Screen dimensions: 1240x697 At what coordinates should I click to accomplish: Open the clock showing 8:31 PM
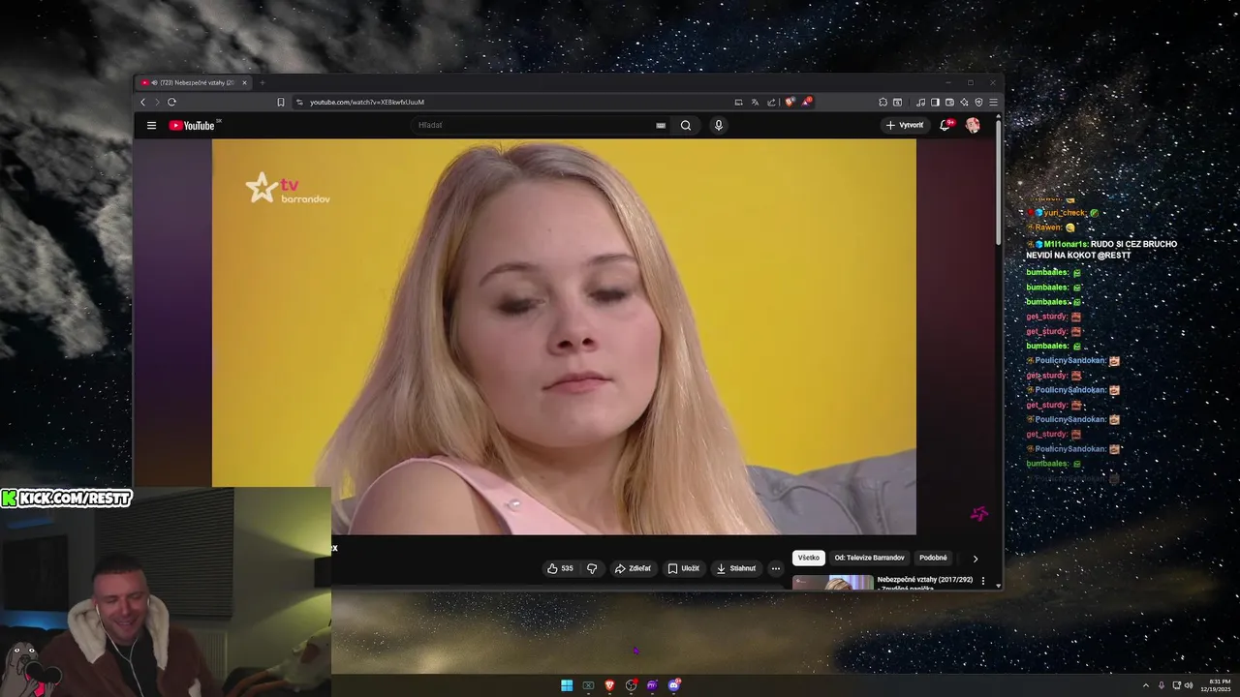[x=1218, y=685]
